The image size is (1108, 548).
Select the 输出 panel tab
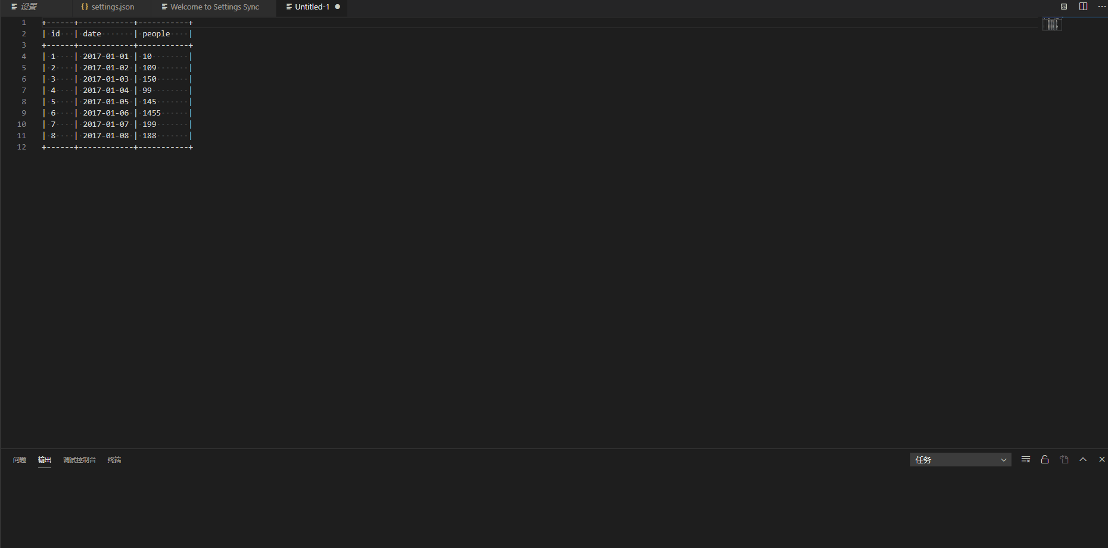click(45, 460)
